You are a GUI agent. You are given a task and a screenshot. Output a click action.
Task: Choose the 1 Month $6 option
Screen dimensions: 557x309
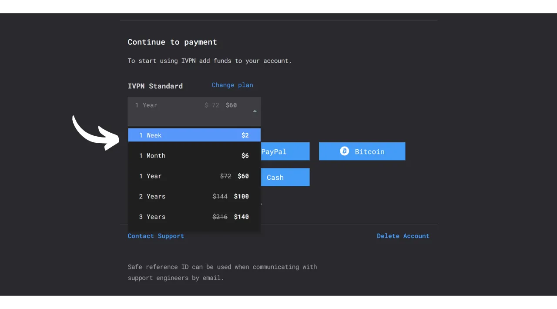[194, 156]
